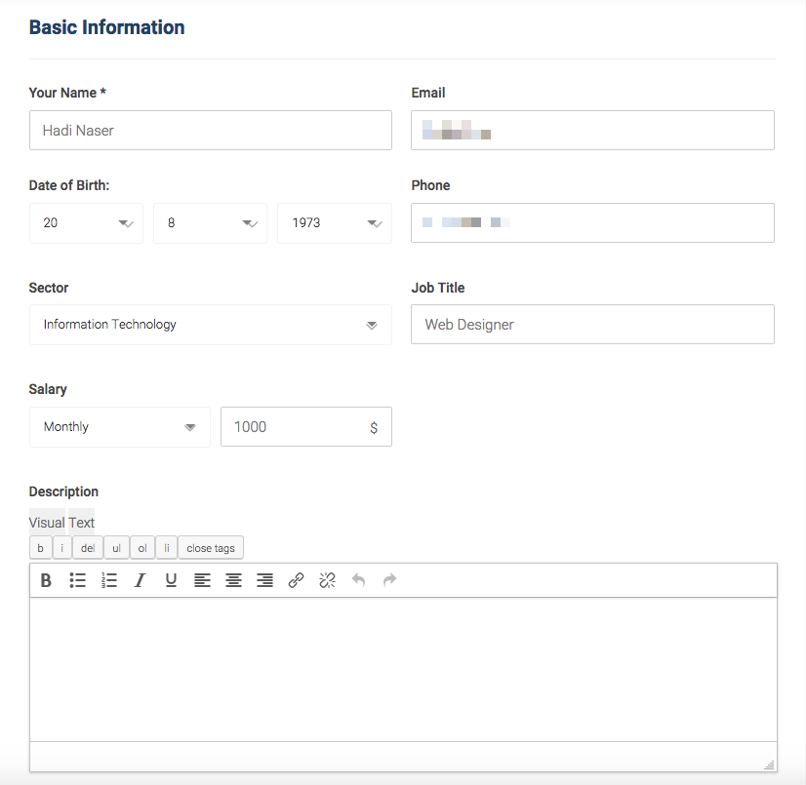Viewport: 806px width, 785px height.
Task: Click the Job Title input field
Action: coord(592,325)
